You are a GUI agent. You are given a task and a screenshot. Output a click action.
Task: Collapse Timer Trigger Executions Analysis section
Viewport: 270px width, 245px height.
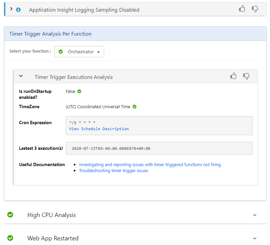(x=21, y=76)
